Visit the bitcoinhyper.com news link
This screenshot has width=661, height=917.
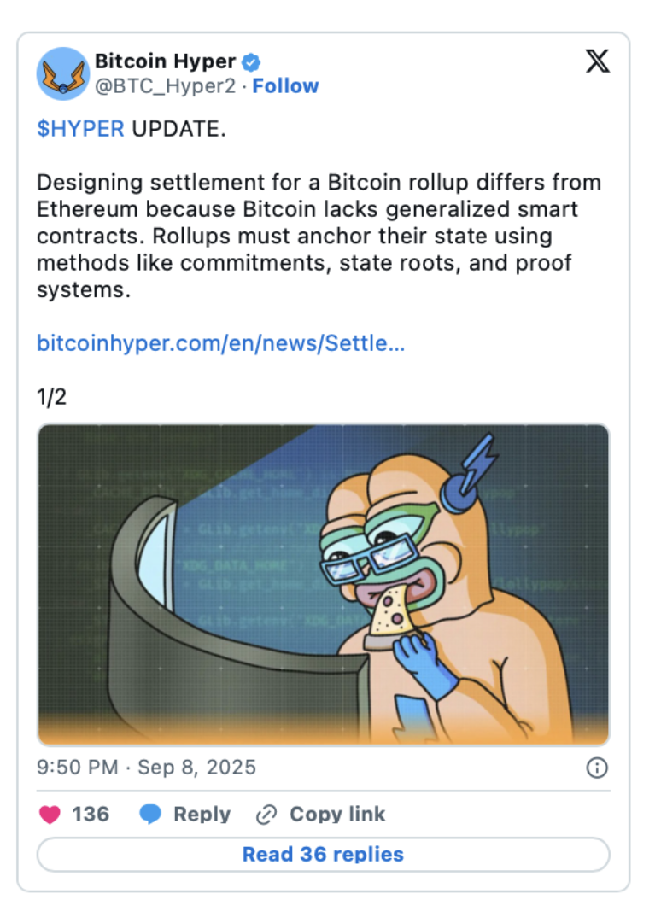220,343
